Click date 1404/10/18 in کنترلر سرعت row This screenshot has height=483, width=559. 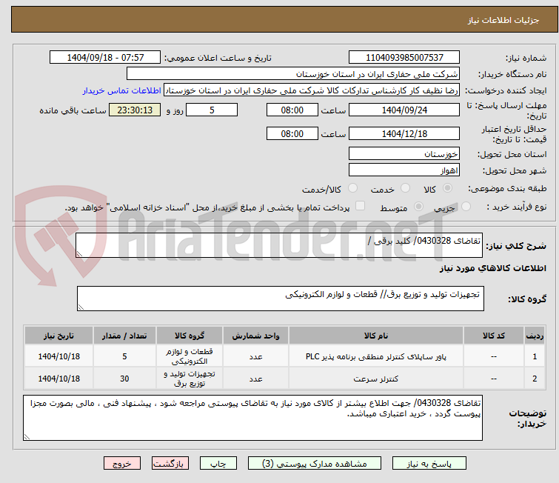[x=58, y=379]
